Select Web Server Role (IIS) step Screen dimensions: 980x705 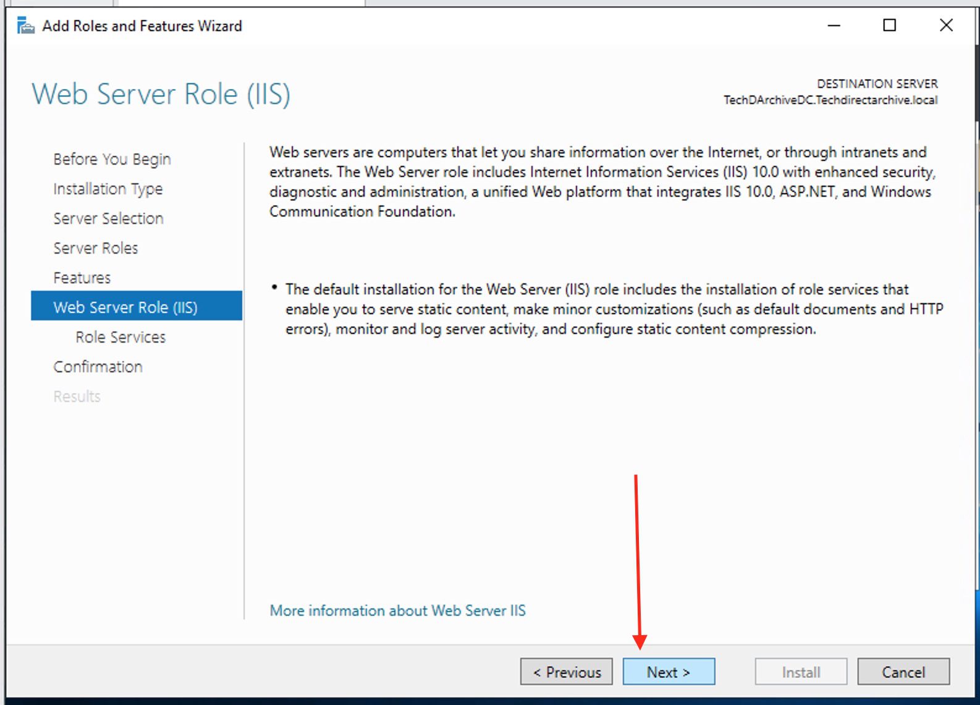(x=137, y=306)
